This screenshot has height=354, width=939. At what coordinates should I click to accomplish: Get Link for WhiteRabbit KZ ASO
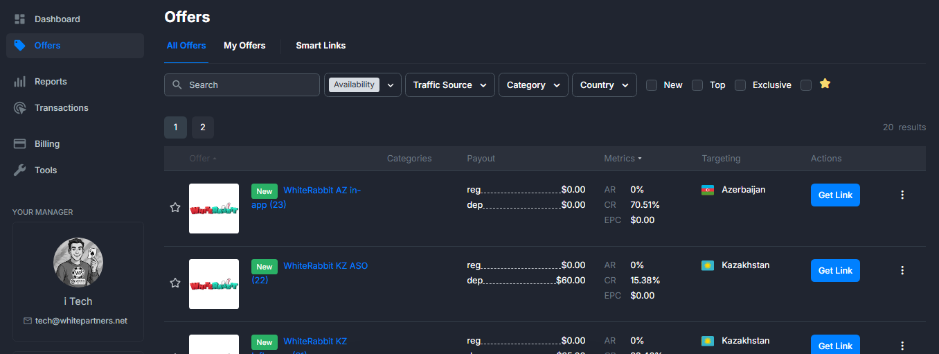click(x=835, y=270)
